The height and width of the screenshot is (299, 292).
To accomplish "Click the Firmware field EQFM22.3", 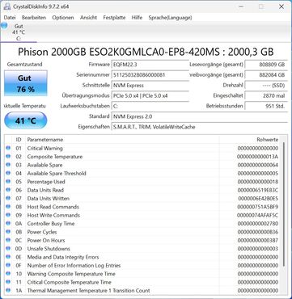I will coord(150,65).
